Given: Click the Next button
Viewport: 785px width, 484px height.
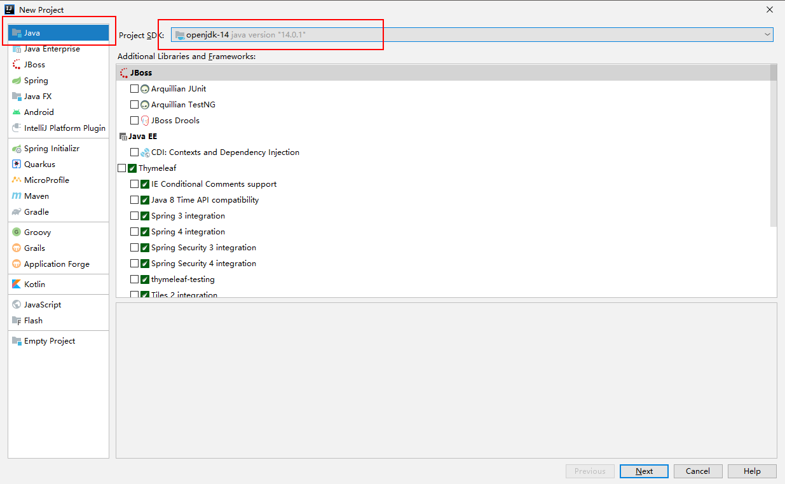Looking at the screenshot, I should 644,471.
